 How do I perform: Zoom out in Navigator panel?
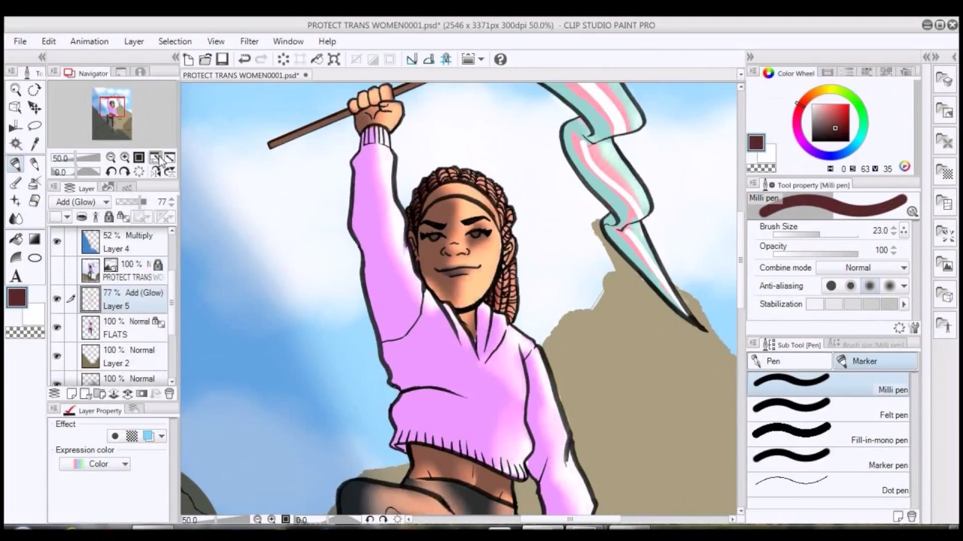coord(111,157)
